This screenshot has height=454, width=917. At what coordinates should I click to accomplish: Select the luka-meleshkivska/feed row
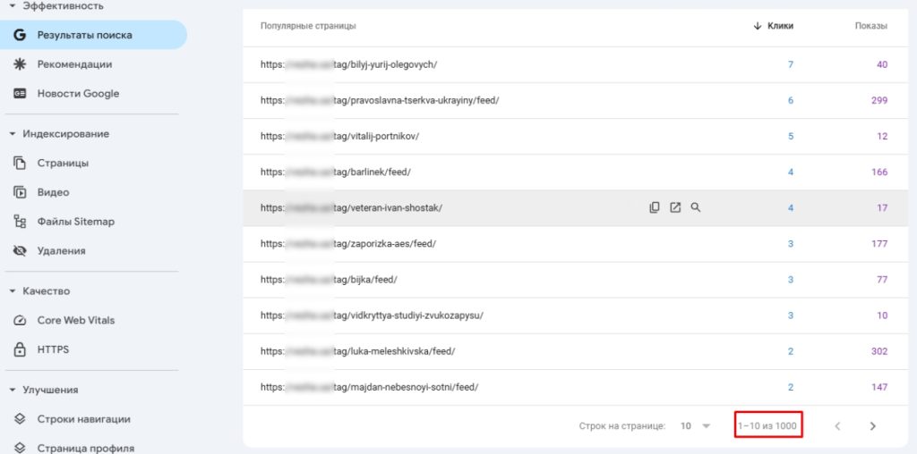coord(576,351)
